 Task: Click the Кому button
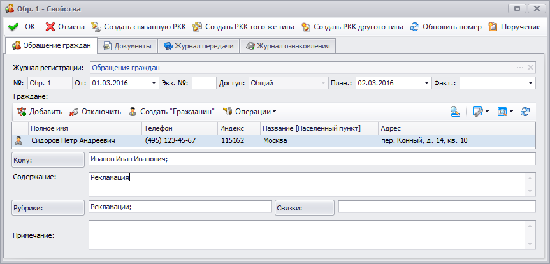pyautogui.click(x=48, y=159)
